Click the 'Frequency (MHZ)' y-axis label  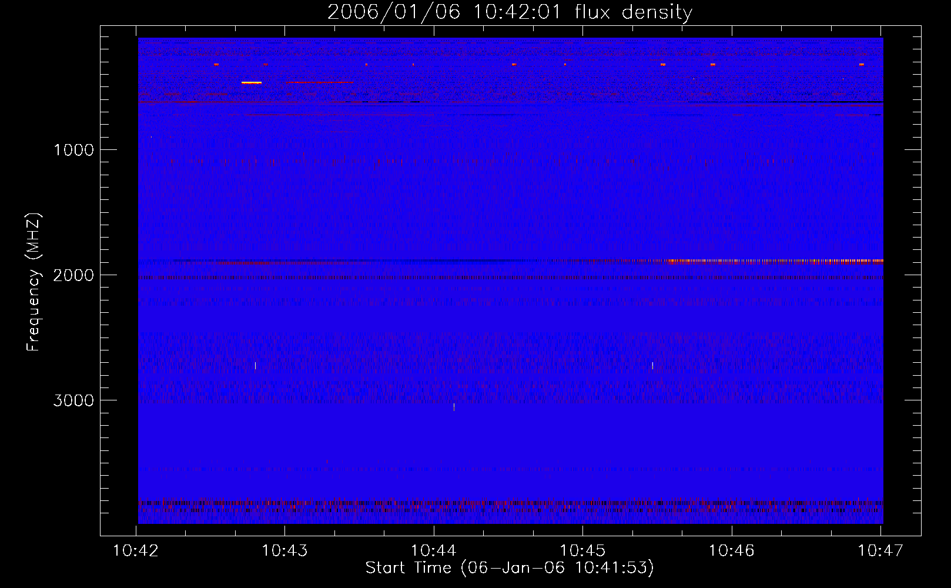click(34, 282)
